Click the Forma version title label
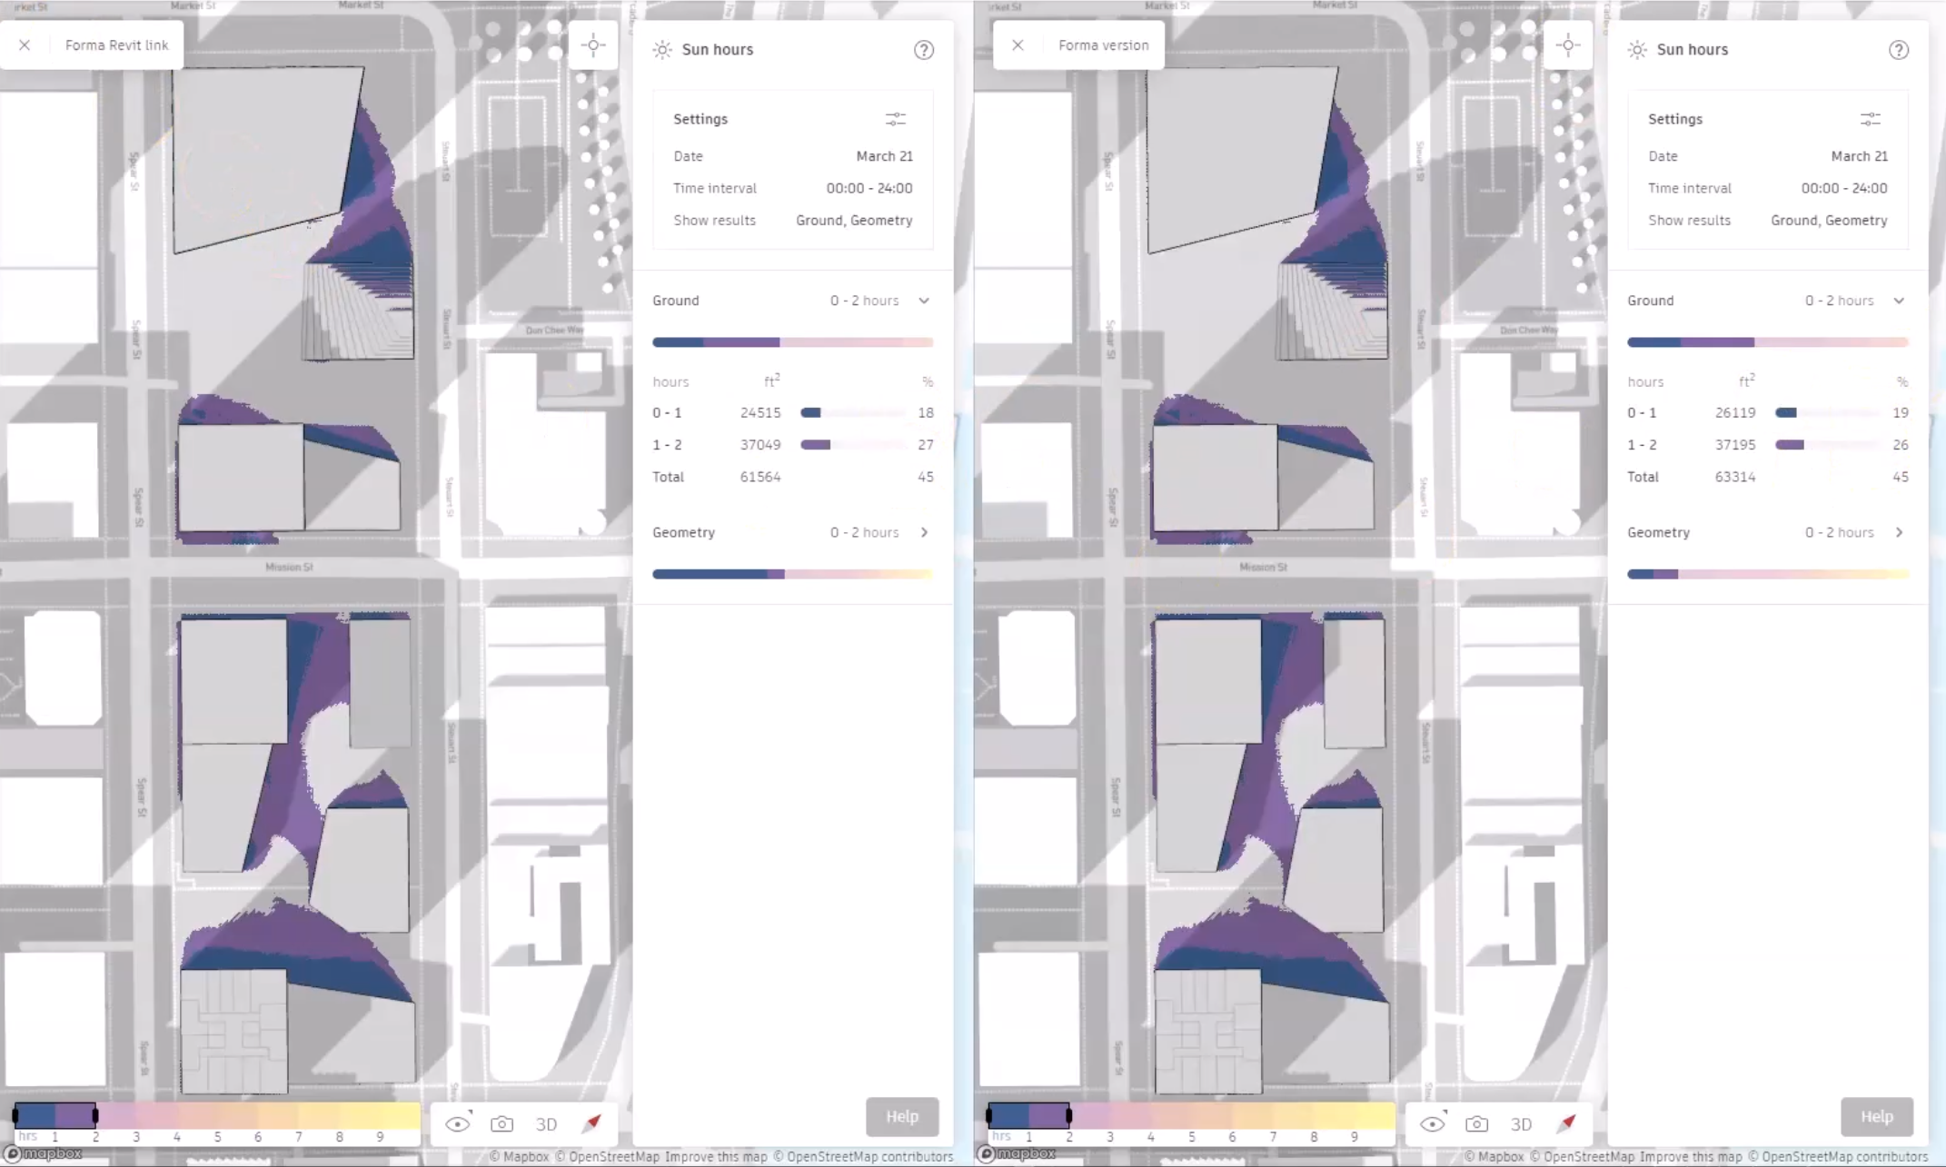 (1103, 45)
